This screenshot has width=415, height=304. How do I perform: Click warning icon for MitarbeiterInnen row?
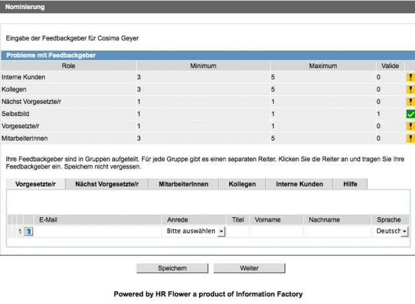point(410,139)
